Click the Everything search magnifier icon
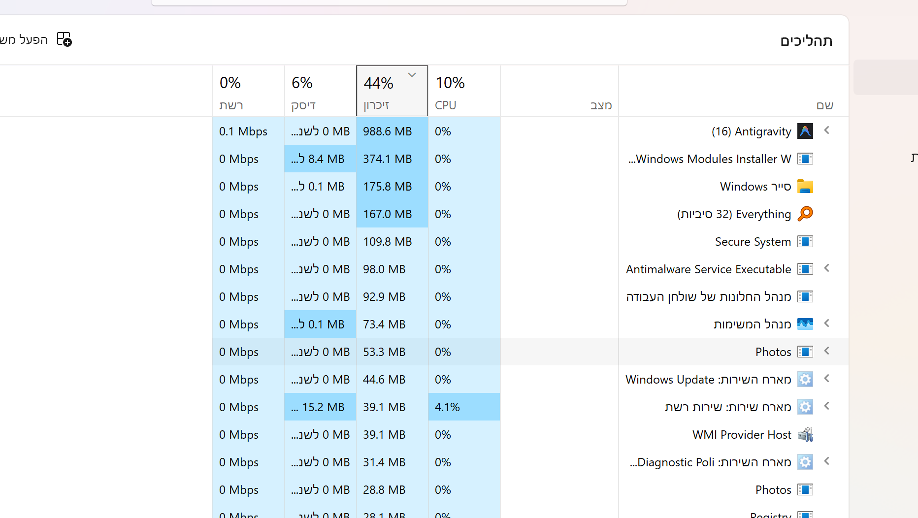This screenshot has width=918, height=518. click(805, 214)
